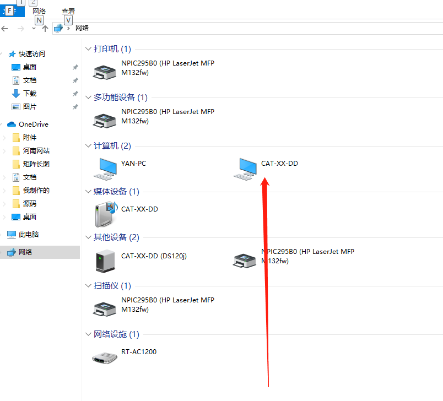Open pinned 桌面 under 快速访问

(29, 67)
